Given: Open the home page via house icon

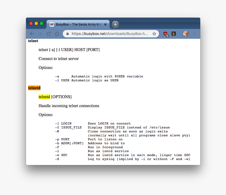Looking at the screenshot, I should [x=57, y=34].
